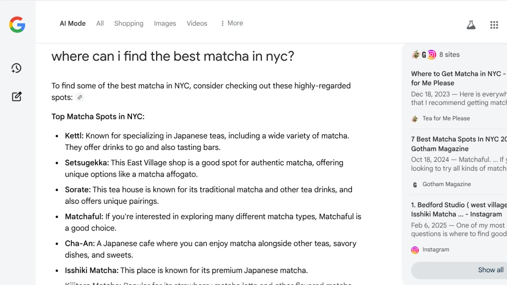The height and width of the screenshot is (285, 507).
Task: Switch to the Images tab
Action: pyautogui.click(x=165, y=23)
